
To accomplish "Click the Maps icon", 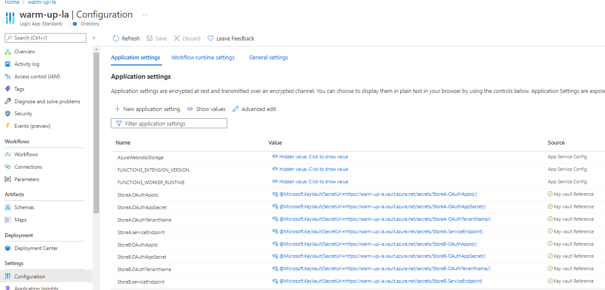I will (x=7, y=220).
